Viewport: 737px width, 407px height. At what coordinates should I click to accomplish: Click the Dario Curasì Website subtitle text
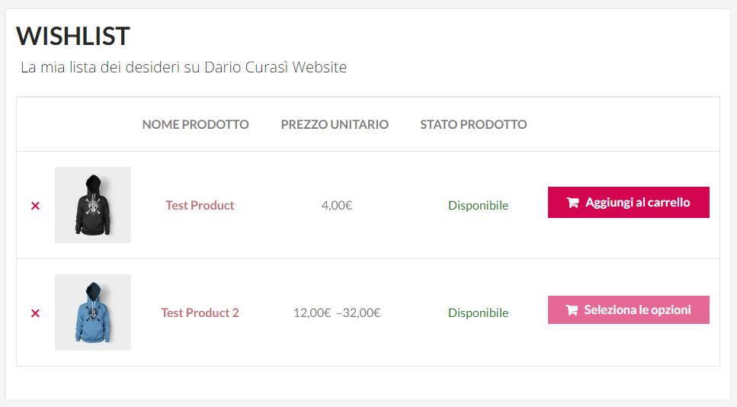click(275, 68)
